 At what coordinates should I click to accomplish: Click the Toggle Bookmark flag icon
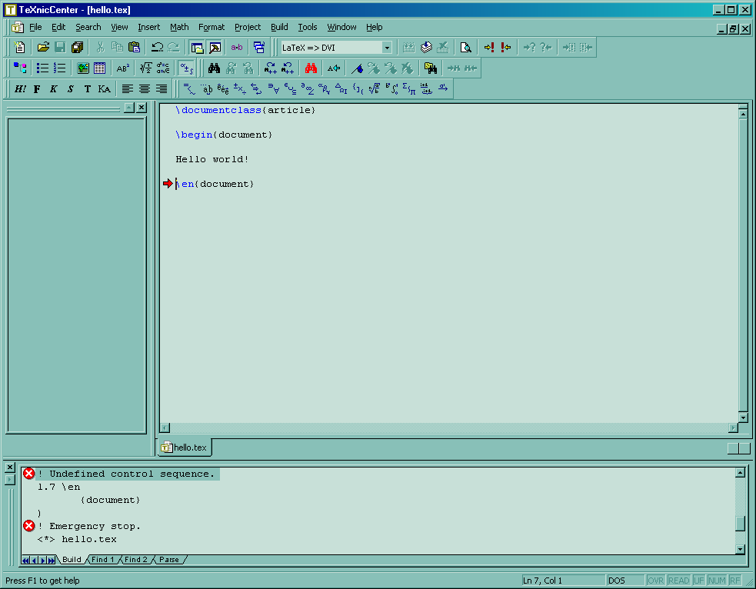tap(358, 68)
